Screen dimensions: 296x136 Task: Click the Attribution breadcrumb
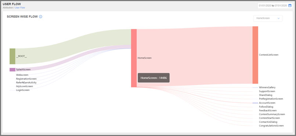7,8
